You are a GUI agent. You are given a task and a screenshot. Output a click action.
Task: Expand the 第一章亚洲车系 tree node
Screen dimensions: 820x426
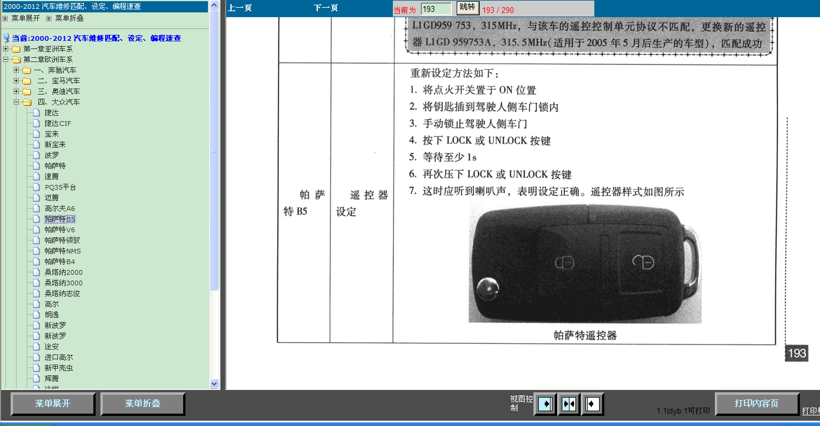coord(6,49)
